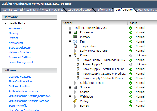Expand the Fan sensor node
This screenshot has height=111, width=157.
[x=70, y=42]
